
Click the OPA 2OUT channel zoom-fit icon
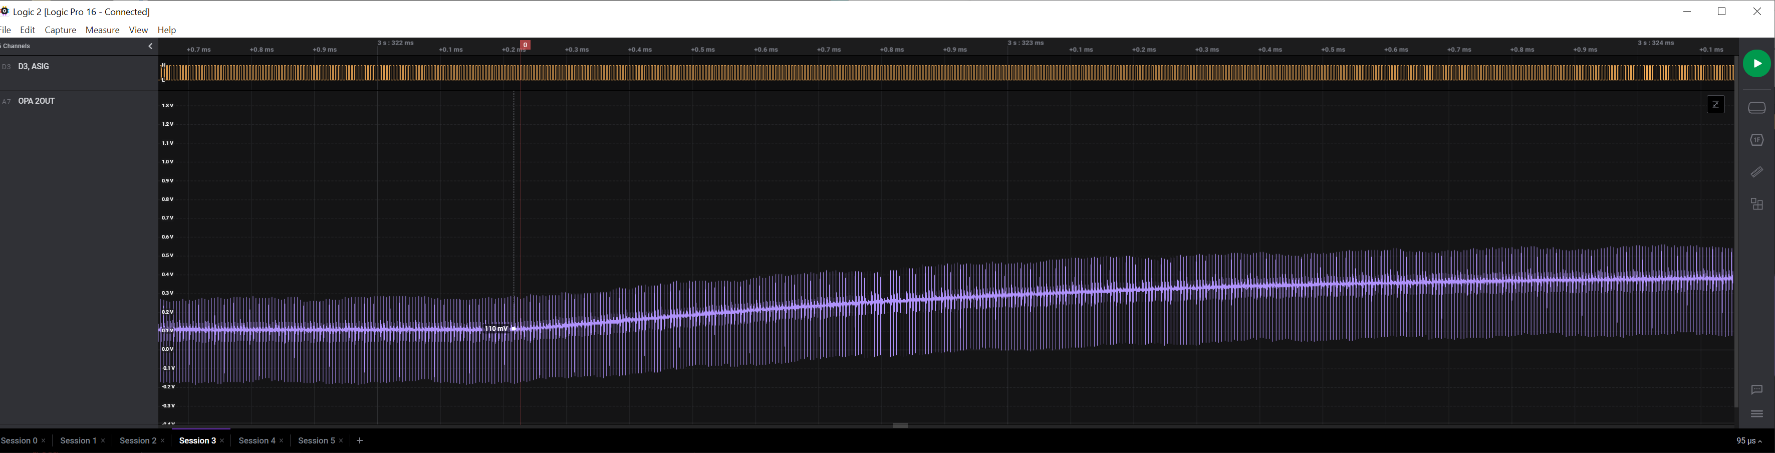coord(1715,104)
